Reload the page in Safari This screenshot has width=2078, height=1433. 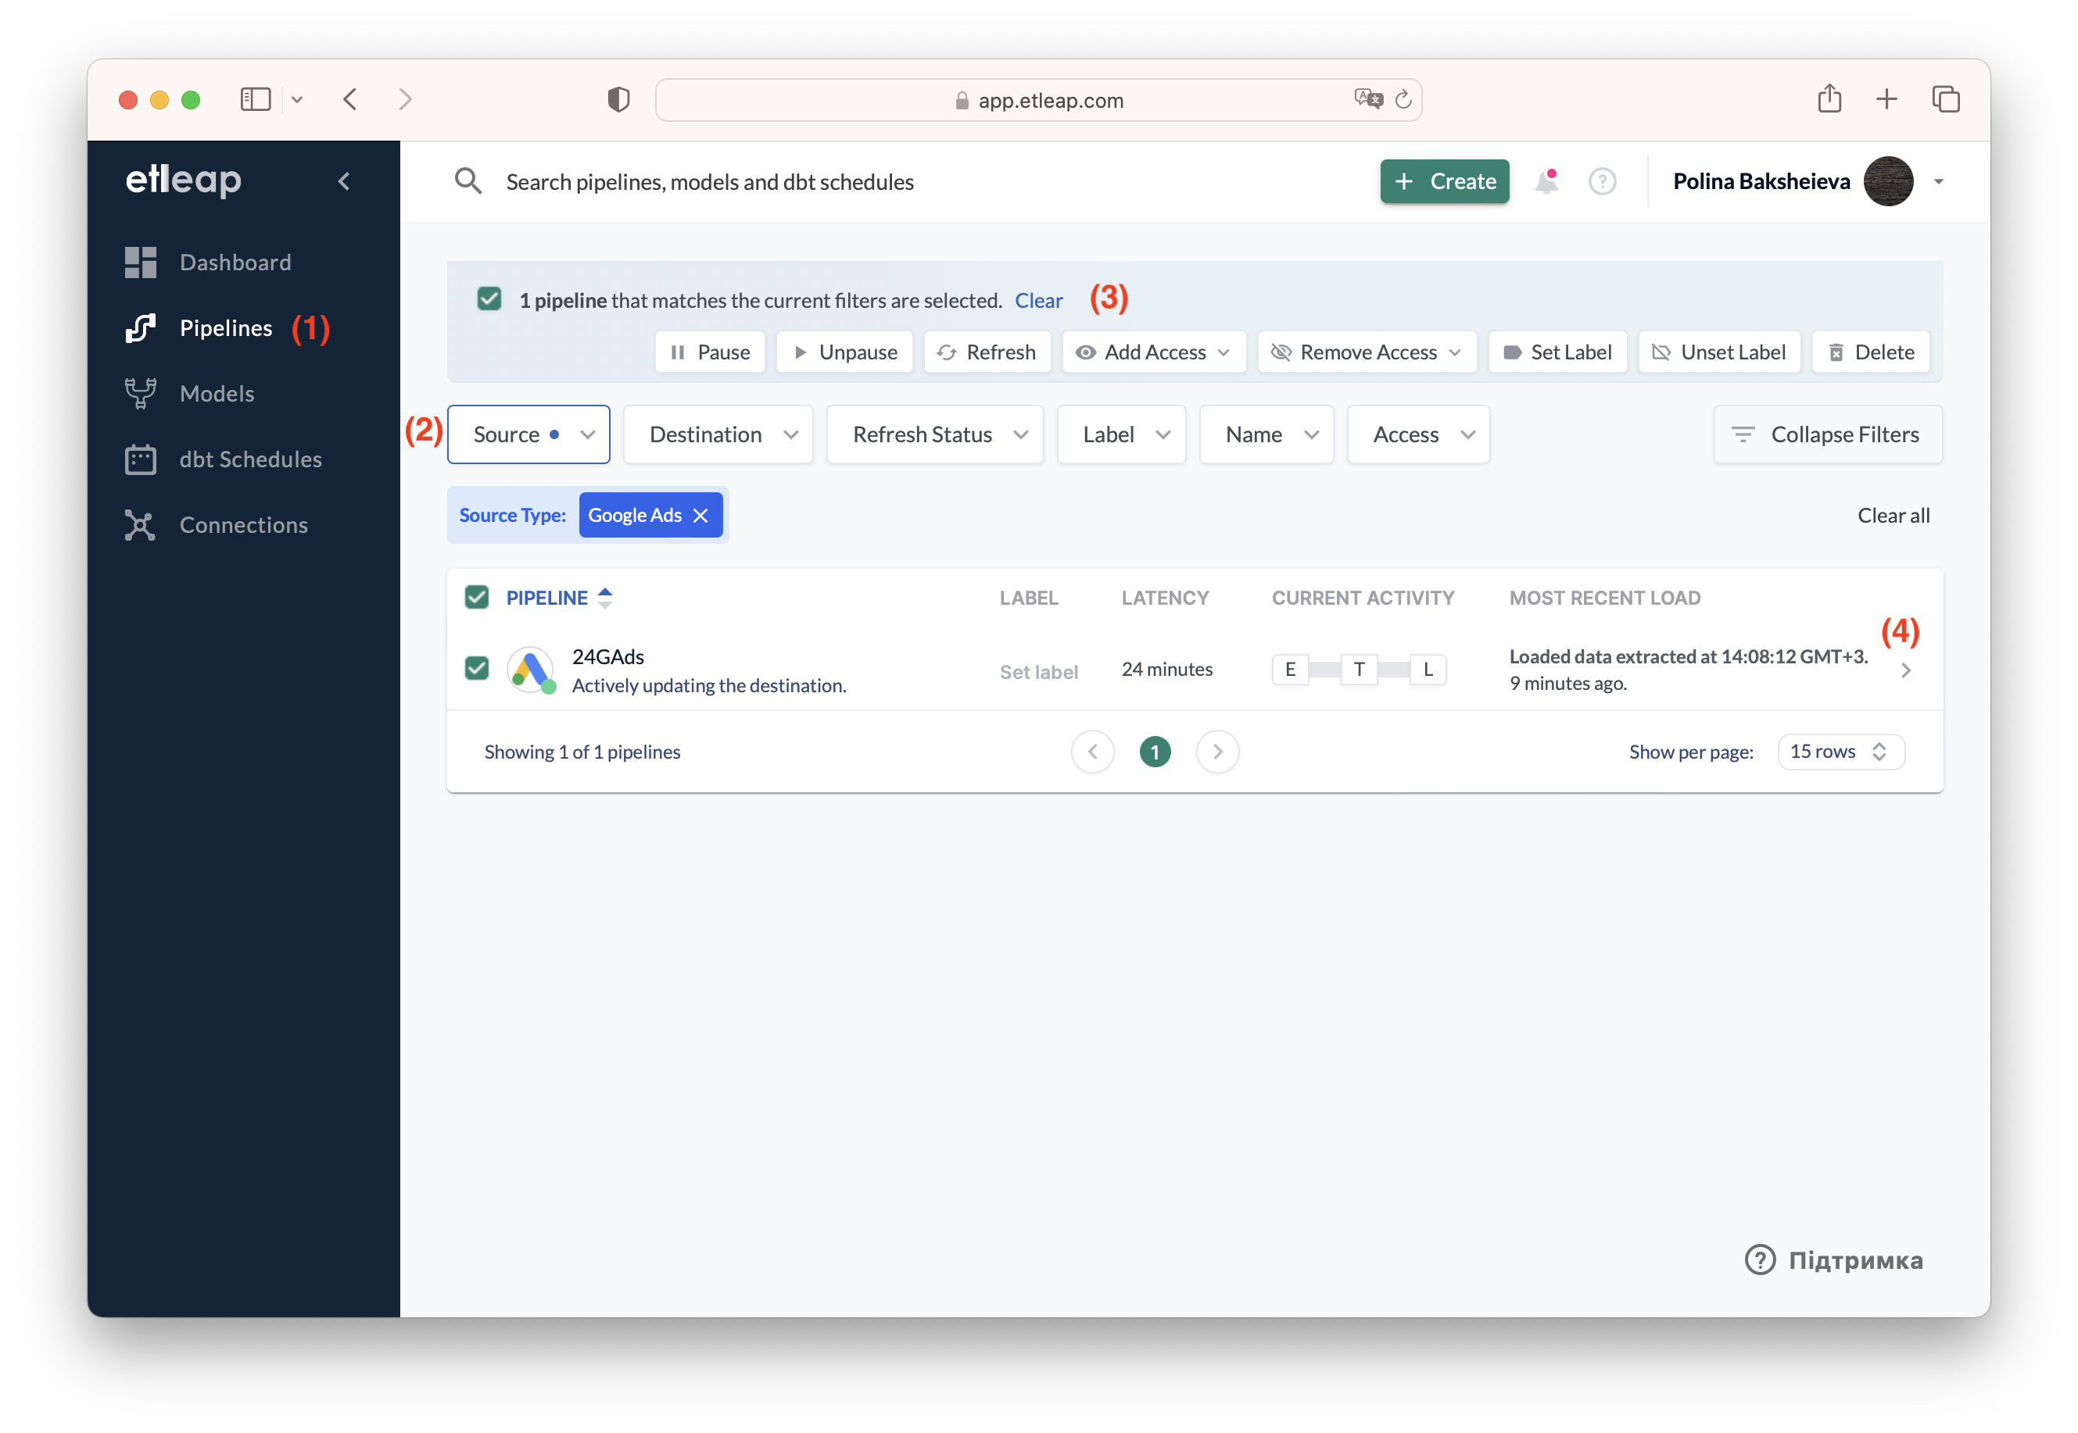click(x=1403, y=100)
